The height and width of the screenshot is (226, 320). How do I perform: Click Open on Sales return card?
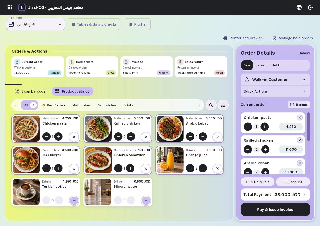click(219, 73)
